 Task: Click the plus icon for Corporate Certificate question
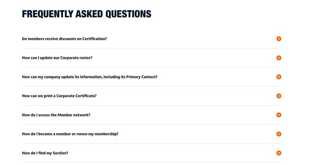pyautogui.click(x=279, y=96)
